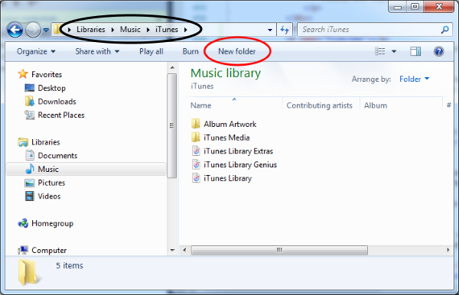Click the search magnifier icon
This screenshot has width=459, height=295.
tap(445, 30)
